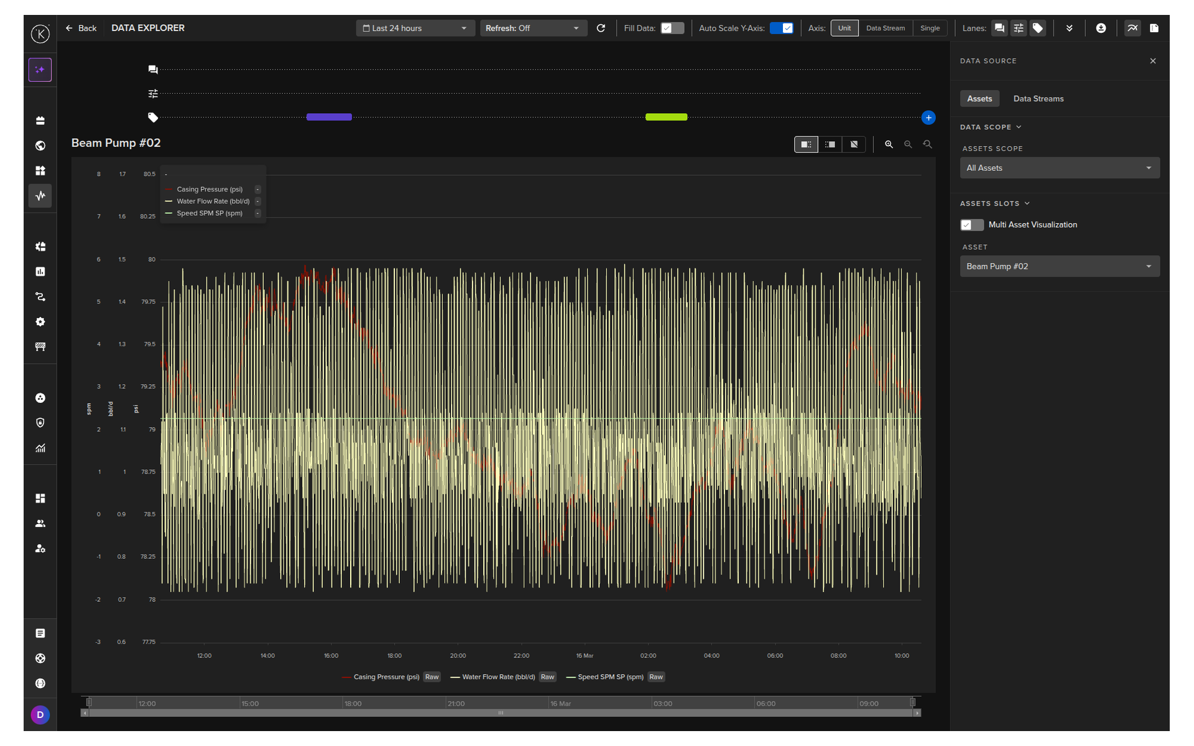Switch to the Assets tab
The image size is (1194, 746).
tap(979, 99)
